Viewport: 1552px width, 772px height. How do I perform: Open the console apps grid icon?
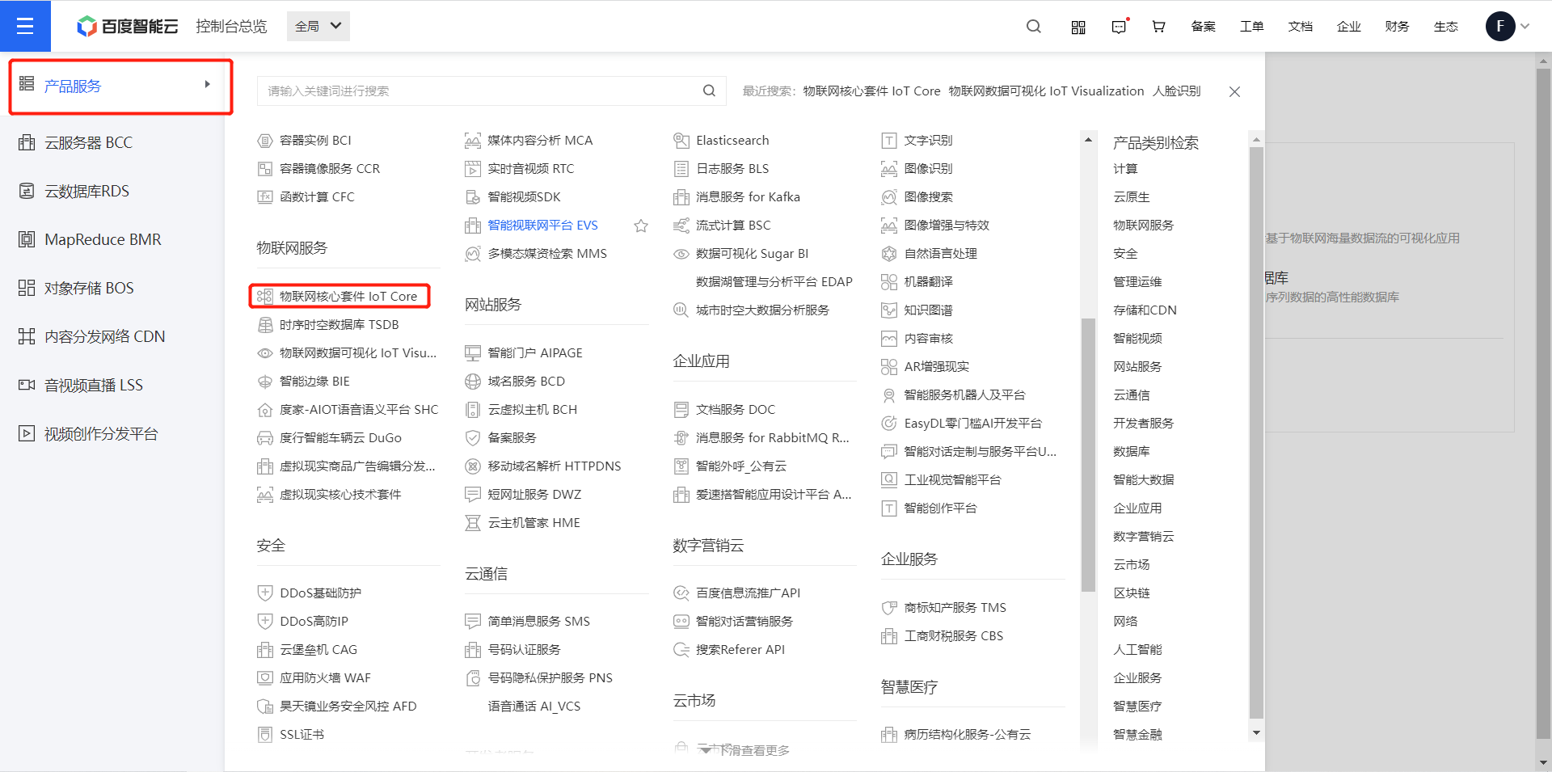[1078, 26]
